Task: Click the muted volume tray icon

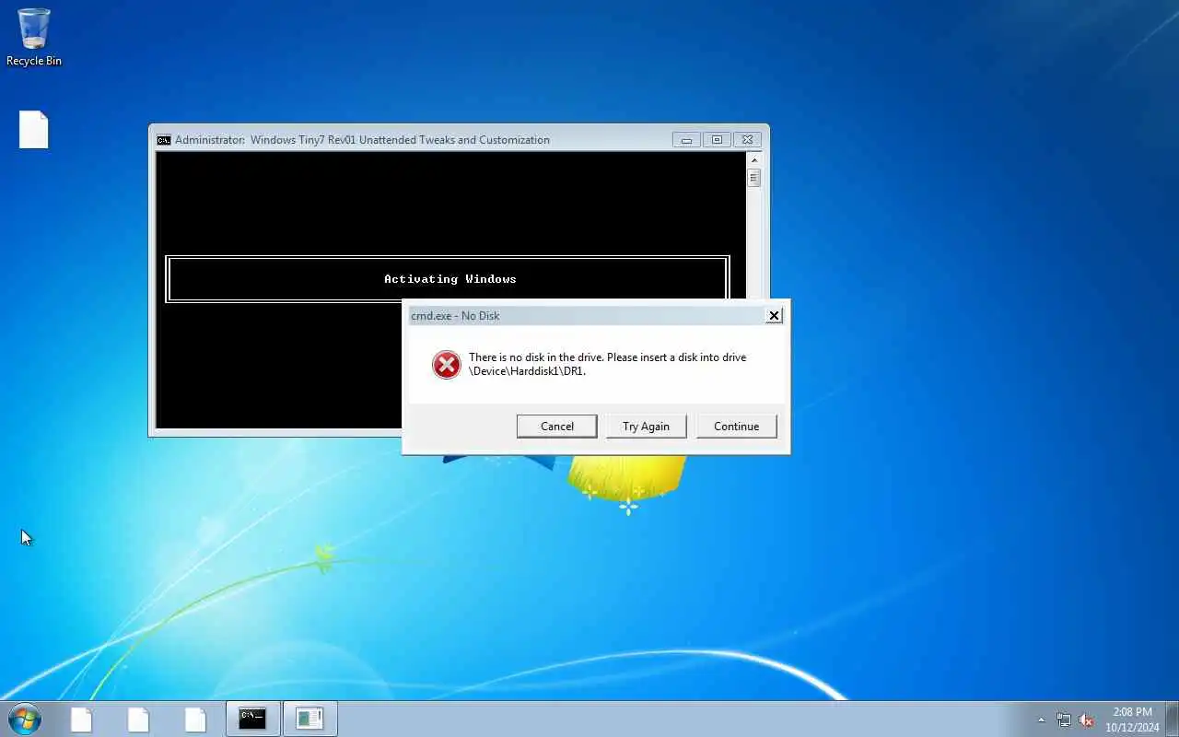Action: point(1086,719)
